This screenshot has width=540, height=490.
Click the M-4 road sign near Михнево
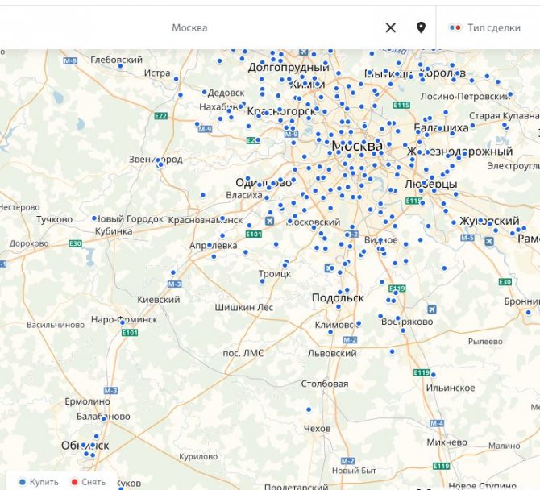click(437, 423)
